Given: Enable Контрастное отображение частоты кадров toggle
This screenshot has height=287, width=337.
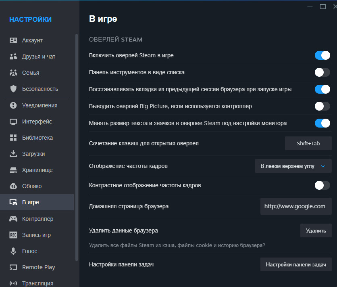Looking at the screenshot, I should (322, 185).
